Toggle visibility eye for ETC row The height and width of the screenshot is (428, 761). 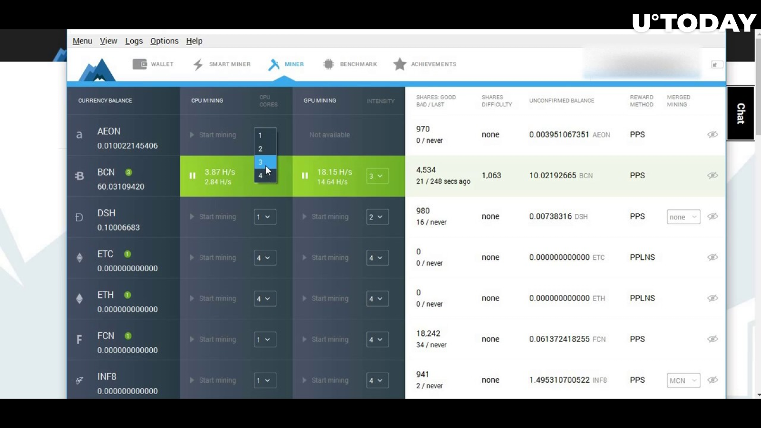click(x=712, y=257)
